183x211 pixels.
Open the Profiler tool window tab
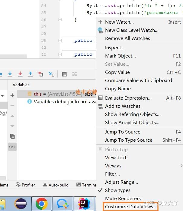25,185
